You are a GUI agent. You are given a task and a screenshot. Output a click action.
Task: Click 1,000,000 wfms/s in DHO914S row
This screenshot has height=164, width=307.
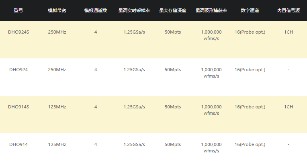tap(211, 110)
